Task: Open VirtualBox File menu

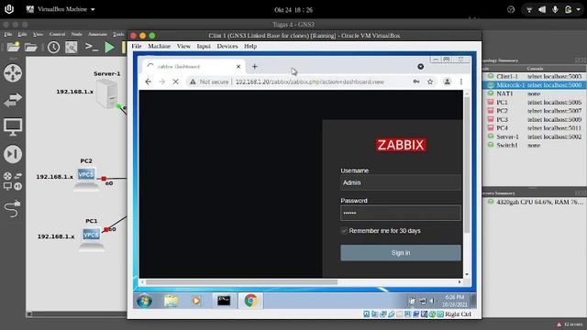Action: (x=137, y=46)
